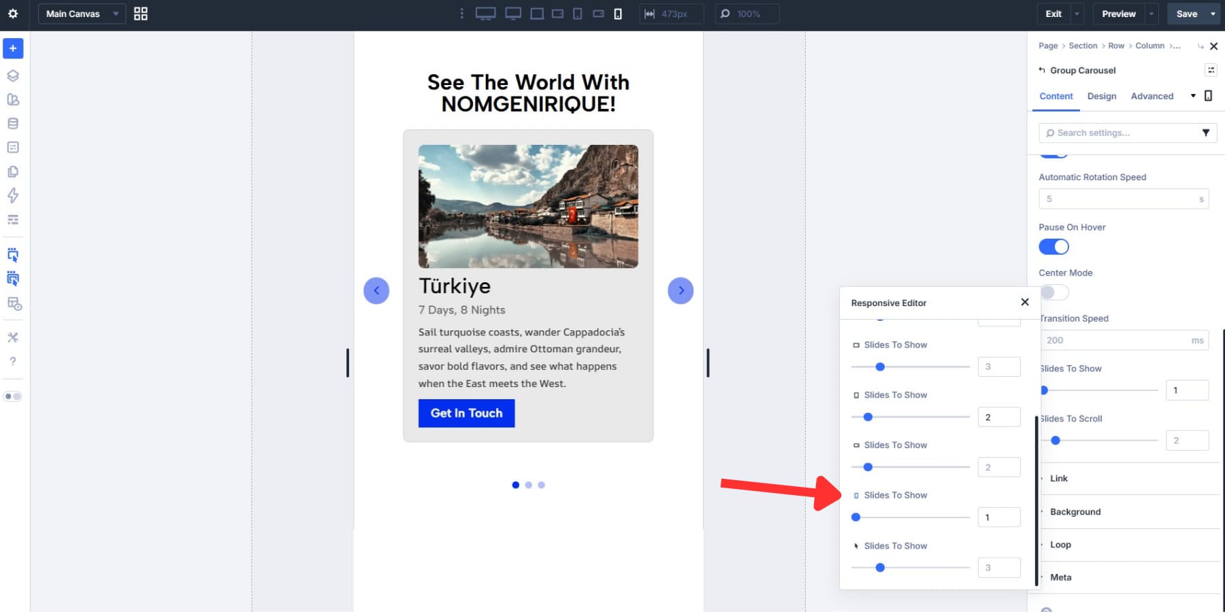The width and height of the screenshot is (1225, 612).
Task: Select the tablet portrait breakpoint icon
Action: pyautogui.click(x=576, y=14)
